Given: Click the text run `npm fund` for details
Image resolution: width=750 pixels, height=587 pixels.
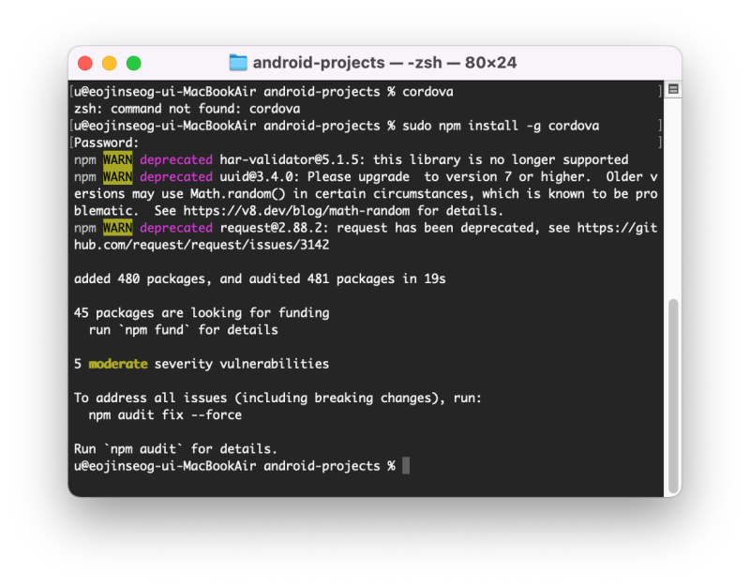Looking at the screenshot, I should (183, 330).
